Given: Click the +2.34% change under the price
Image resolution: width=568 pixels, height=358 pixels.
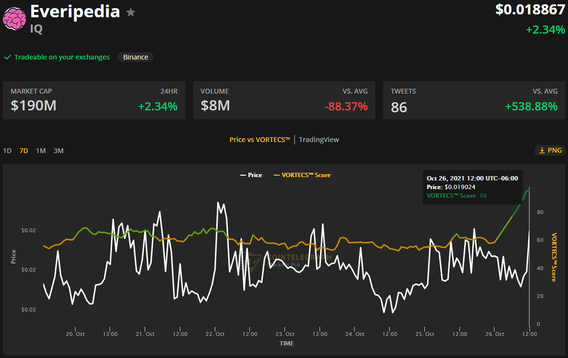Looking at the screenshot, I should tap(545, 30).
